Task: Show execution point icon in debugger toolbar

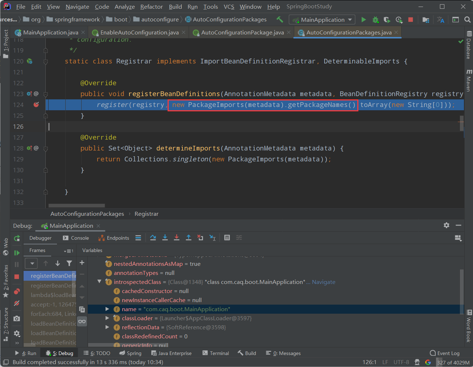Action: pos(138,238)
